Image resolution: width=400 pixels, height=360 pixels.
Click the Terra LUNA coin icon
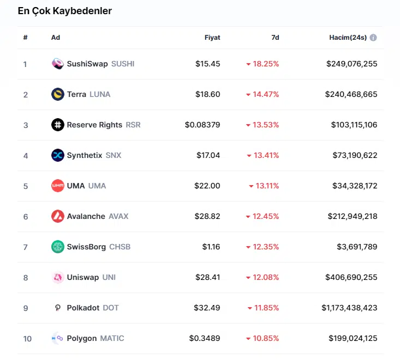click(57, 94)
